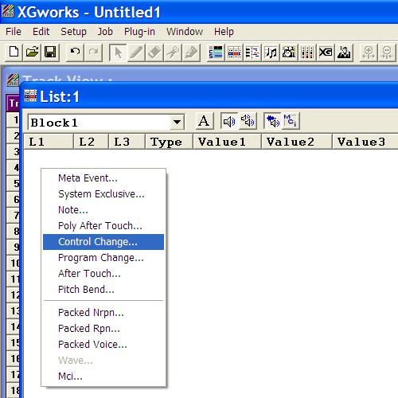Viewport: 398px width, 398px height.
Task: Click the Undo arrow icon
Action: pyautogui.click(x=75, y=52)
